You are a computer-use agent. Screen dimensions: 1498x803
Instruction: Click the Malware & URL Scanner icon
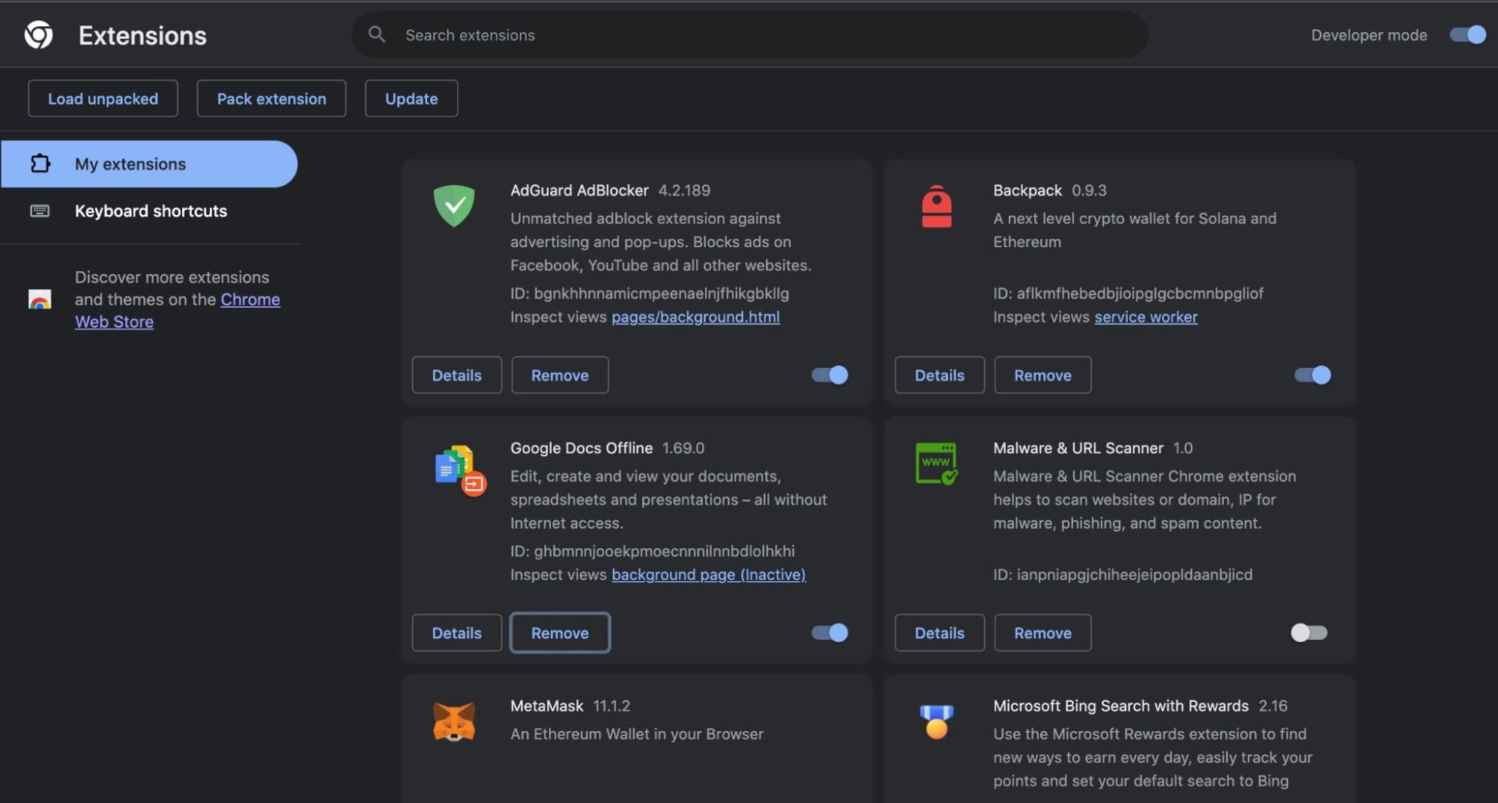(937, 464)
